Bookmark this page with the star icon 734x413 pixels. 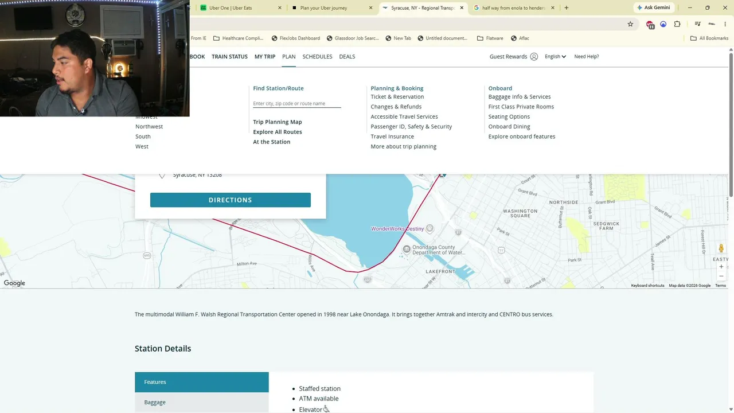coord(630,24)
